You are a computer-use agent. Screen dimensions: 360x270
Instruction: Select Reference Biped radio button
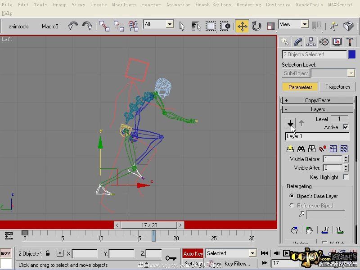(x=292, y=206)
